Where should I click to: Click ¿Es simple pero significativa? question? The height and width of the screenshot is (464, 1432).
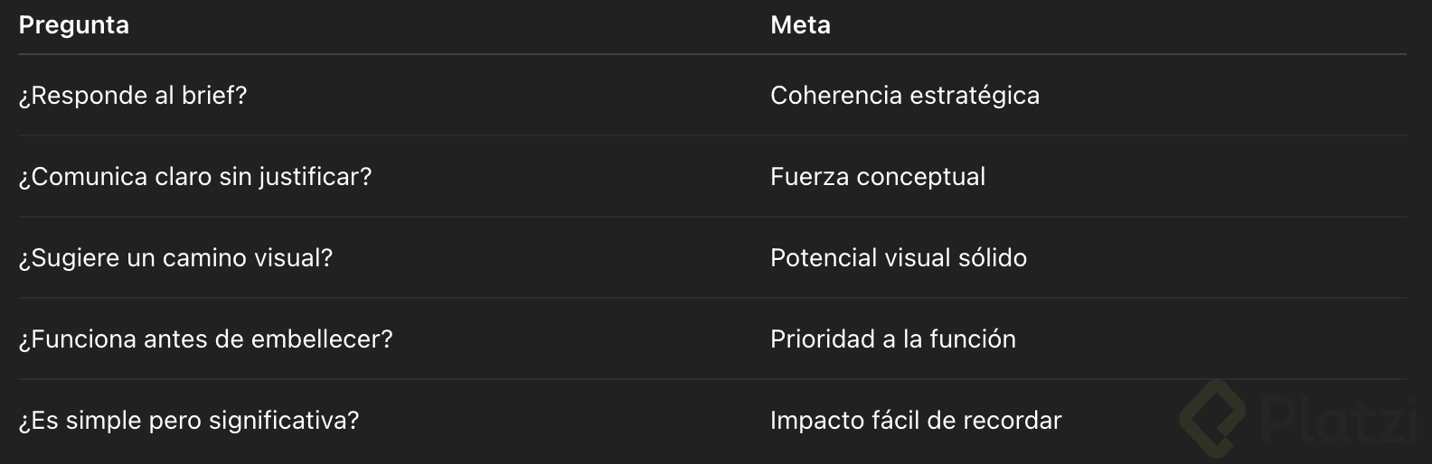pyautogui.click(x=189, y=421)
